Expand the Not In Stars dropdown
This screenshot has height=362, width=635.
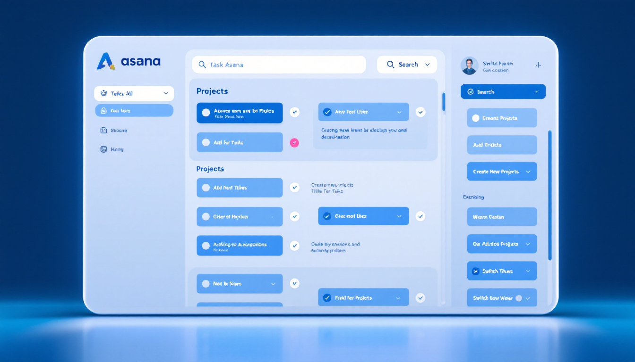[x=273, y=283]
